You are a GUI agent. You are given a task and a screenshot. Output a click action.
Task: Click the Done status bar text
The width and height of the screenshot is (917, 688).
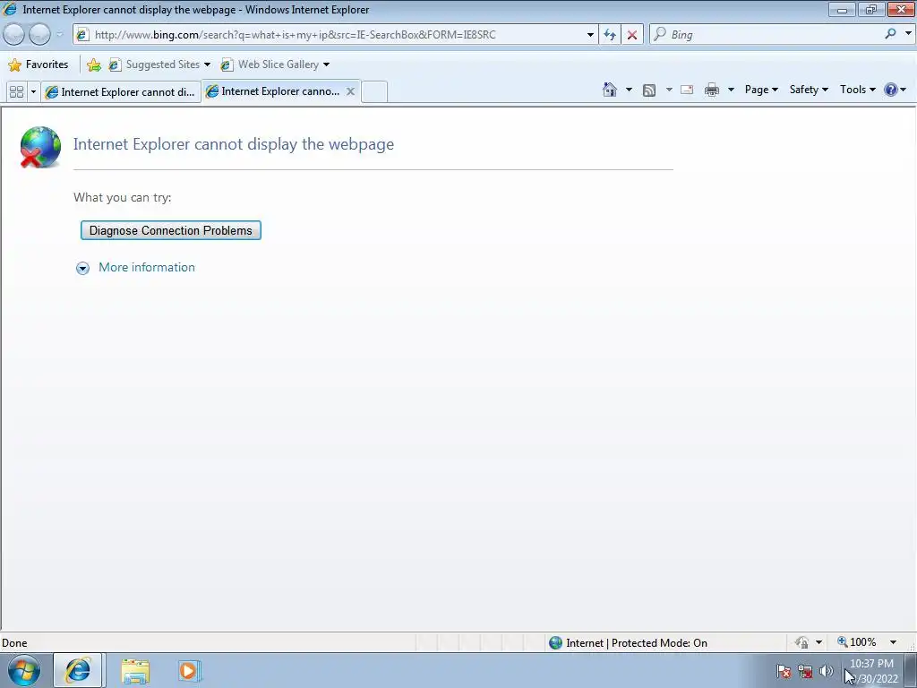[14, 643]
